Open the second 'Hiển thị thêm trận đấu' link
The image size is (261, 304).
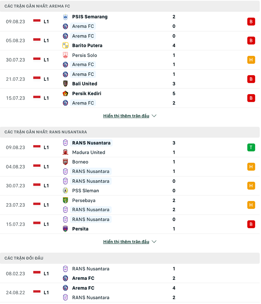pyautogui.click(x=126, y=242)
